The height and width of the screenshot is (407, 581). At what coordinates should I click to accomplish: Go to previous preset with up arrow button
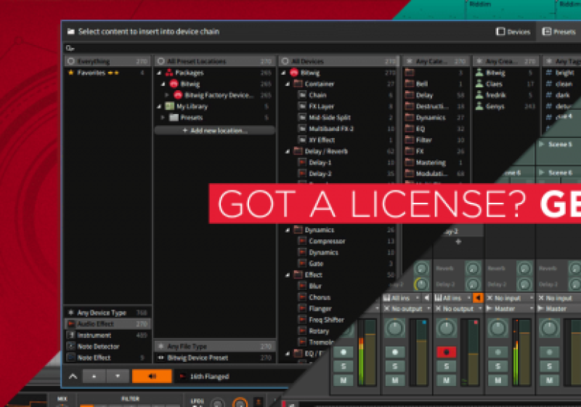click(94, 376)
